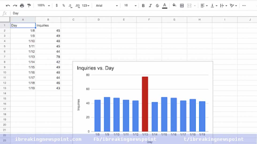Select column C header

73,19
